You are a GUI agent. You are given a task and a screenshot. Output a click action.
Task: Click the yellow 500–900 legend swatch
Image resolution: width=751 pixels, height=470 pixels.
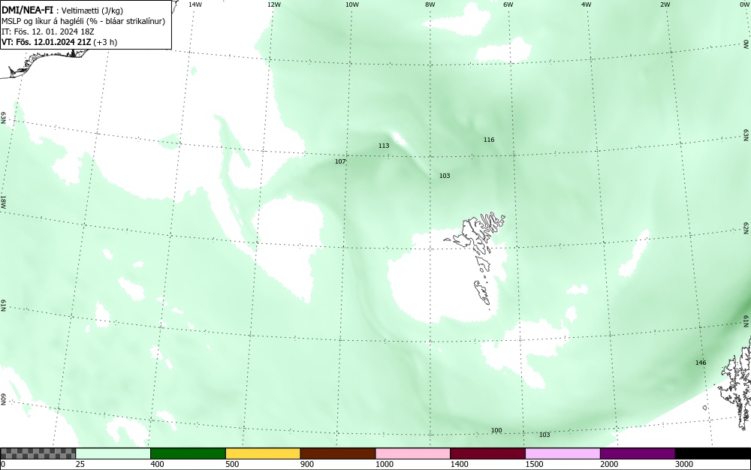pos(263,453)
